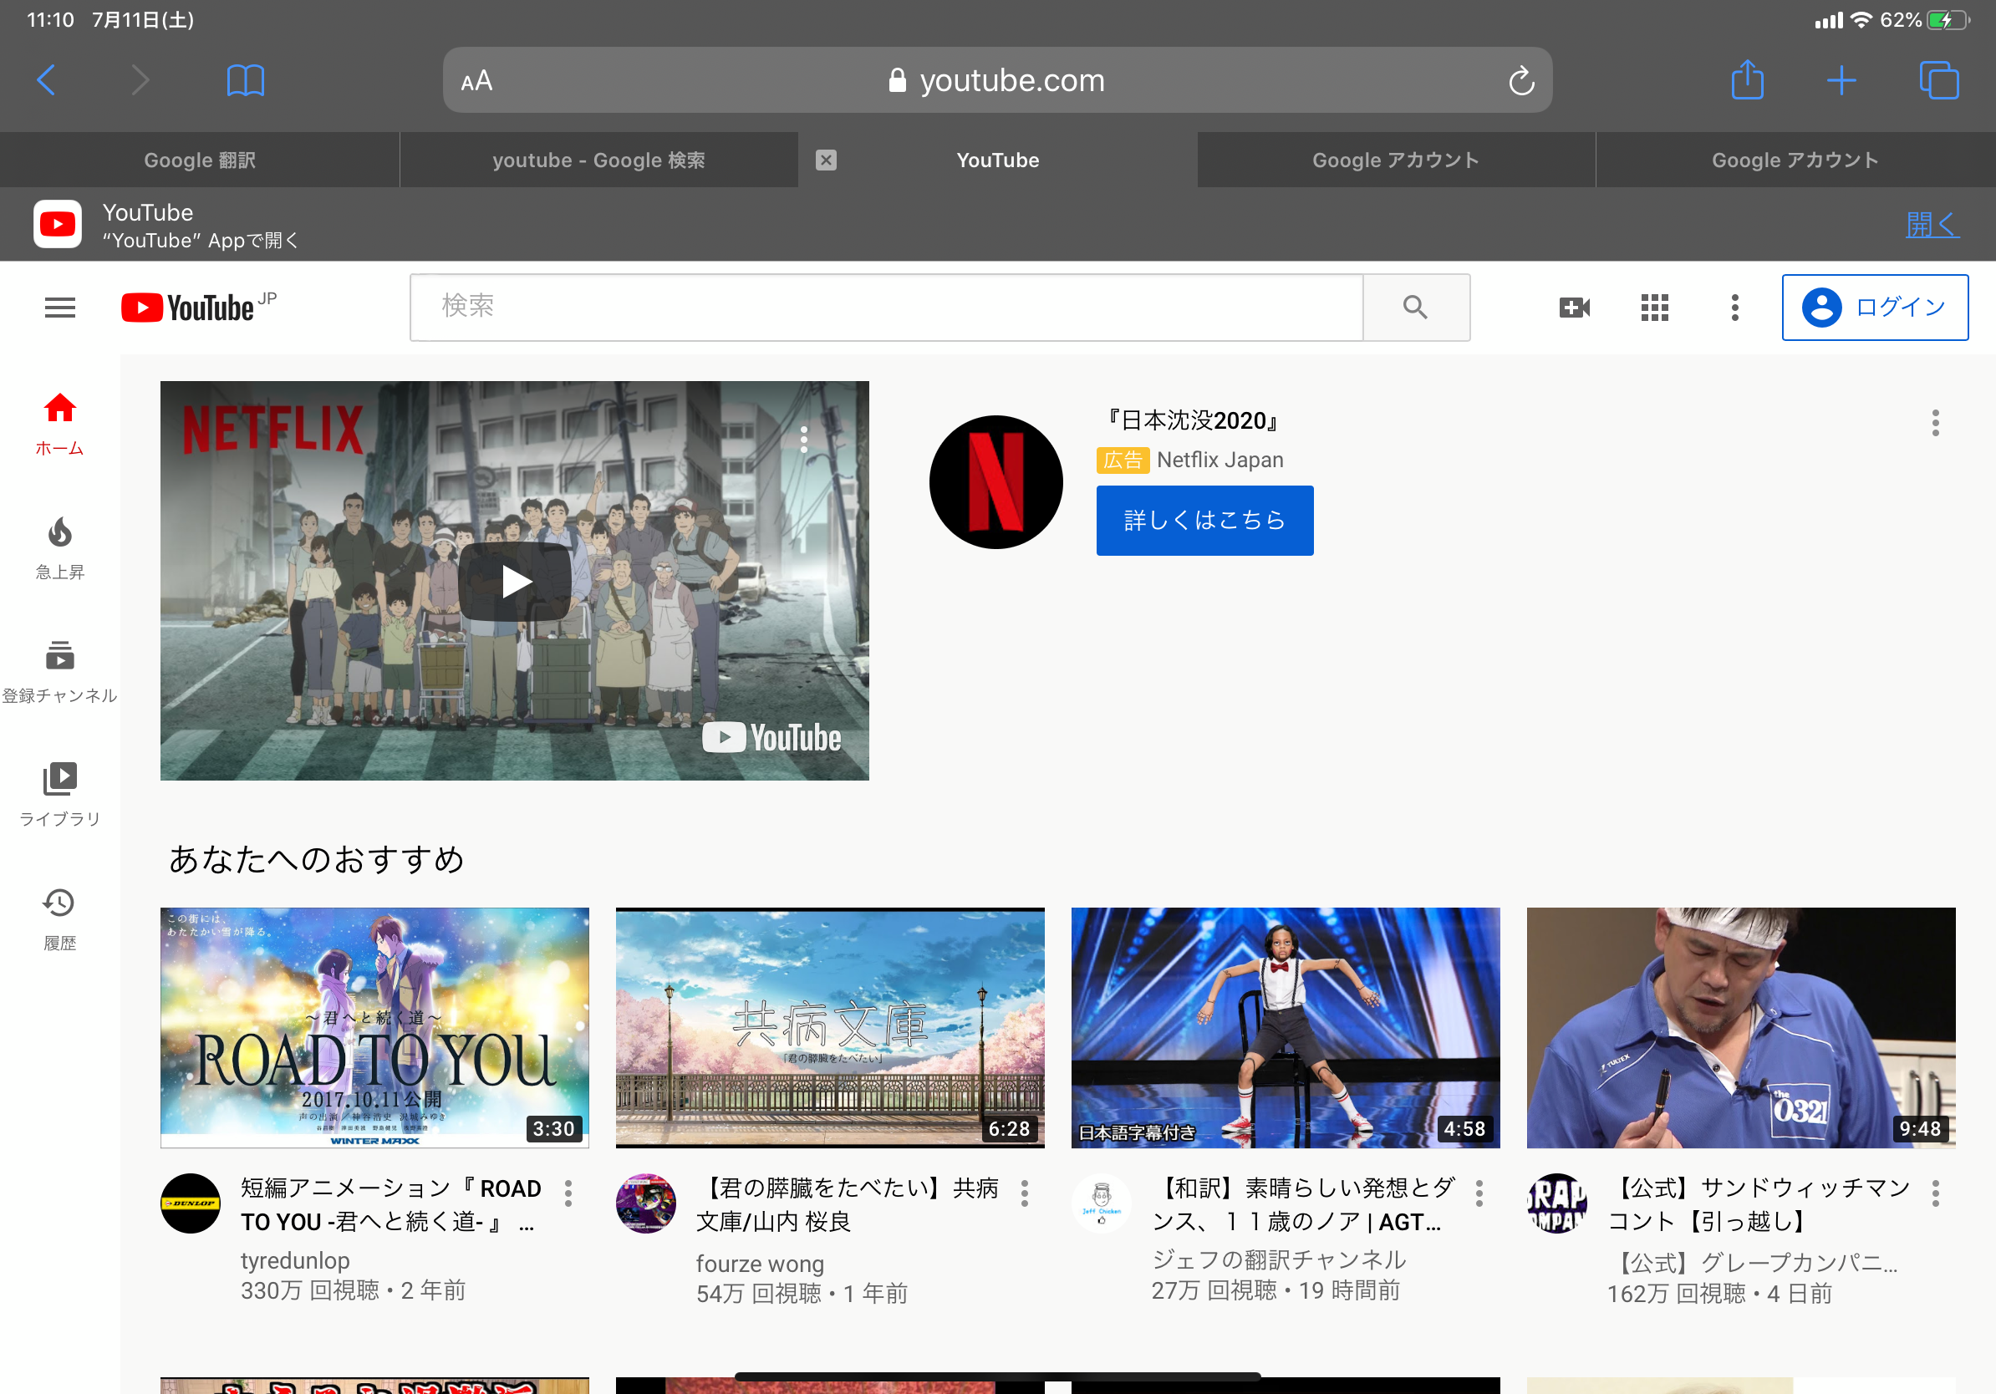The image size is (1996, 1394).
Task: Open Safari bookmarks book icon
Action: [245, 81]
